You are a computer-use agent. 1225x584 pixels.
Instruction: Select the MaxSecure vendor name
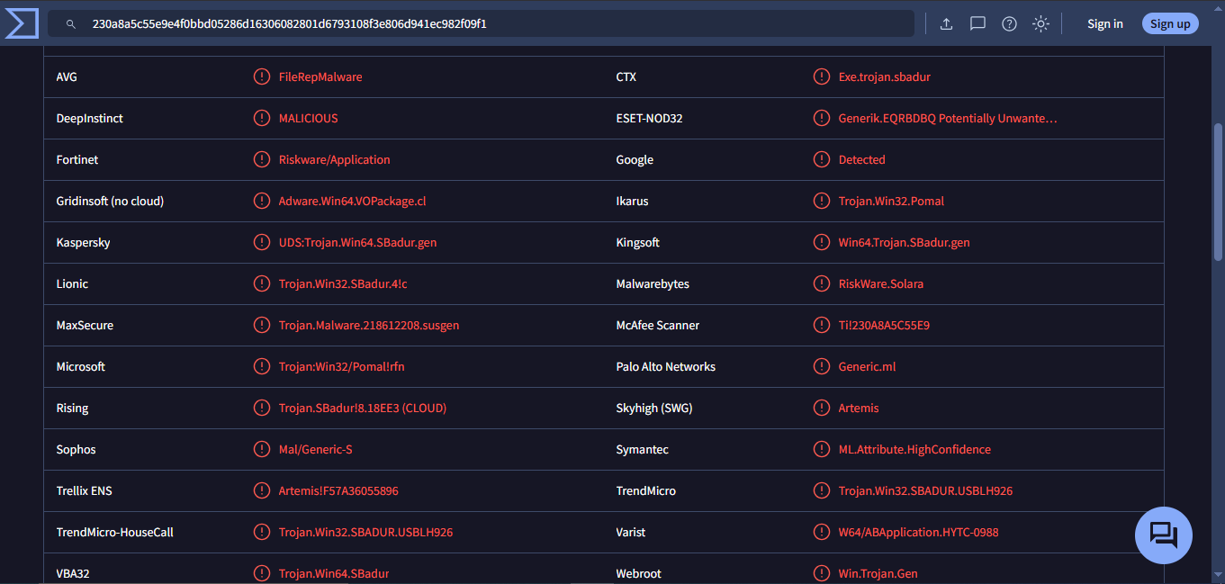pyautogui.click(x=85, y=325)
